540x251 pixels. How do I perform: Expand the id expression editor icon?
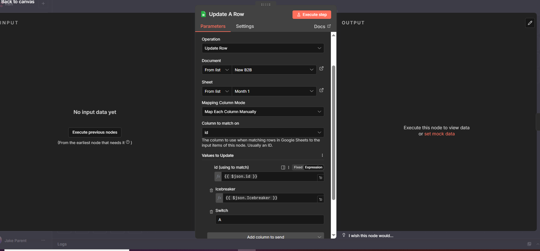[x=321, y=178]
